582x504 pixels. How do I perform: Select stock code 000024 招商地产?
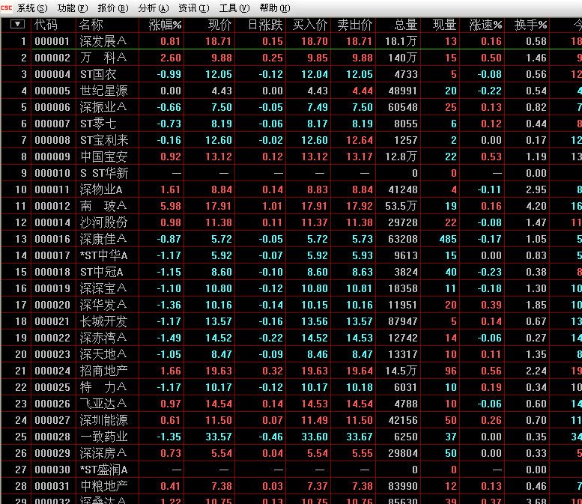click(x=52, y=371)
